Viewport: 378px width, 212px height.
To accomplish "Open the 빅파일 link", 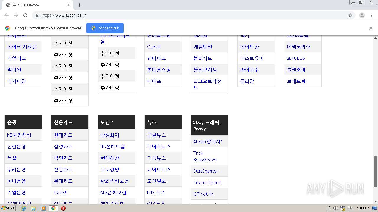I will 14,70.
